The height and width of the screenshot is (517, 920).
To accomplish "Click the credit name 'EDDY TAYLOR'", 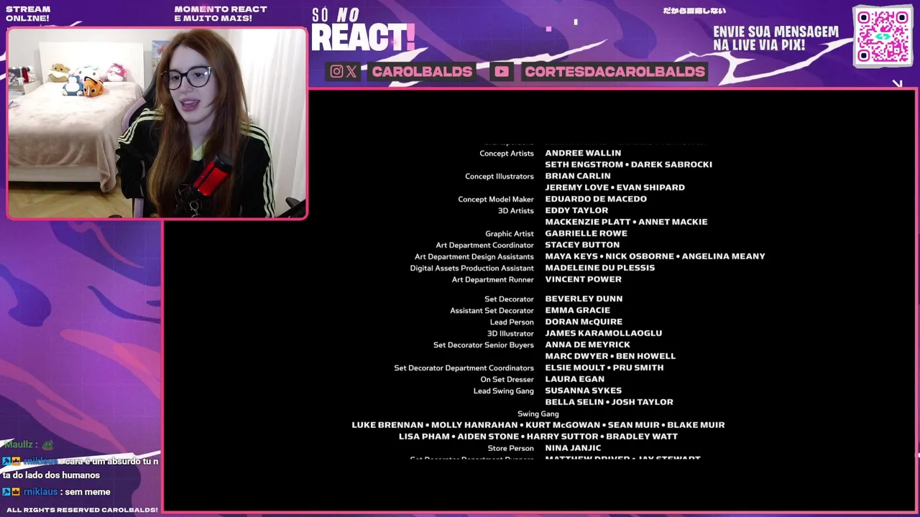I will click(576, 210).
